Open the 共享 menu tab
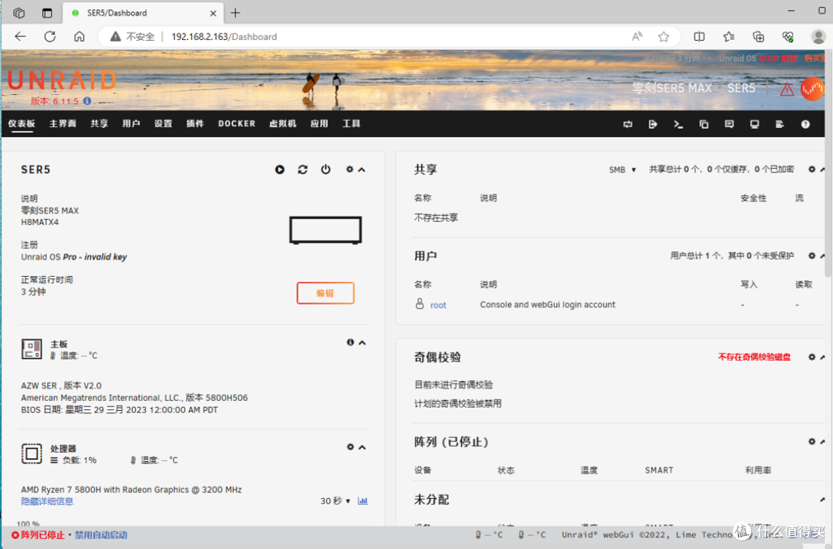 tap(99, 123)
